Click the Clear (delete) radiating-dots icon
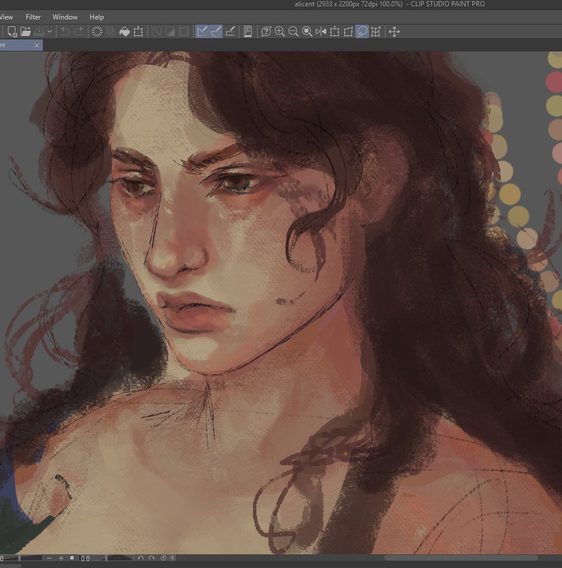 coord(97,31)
